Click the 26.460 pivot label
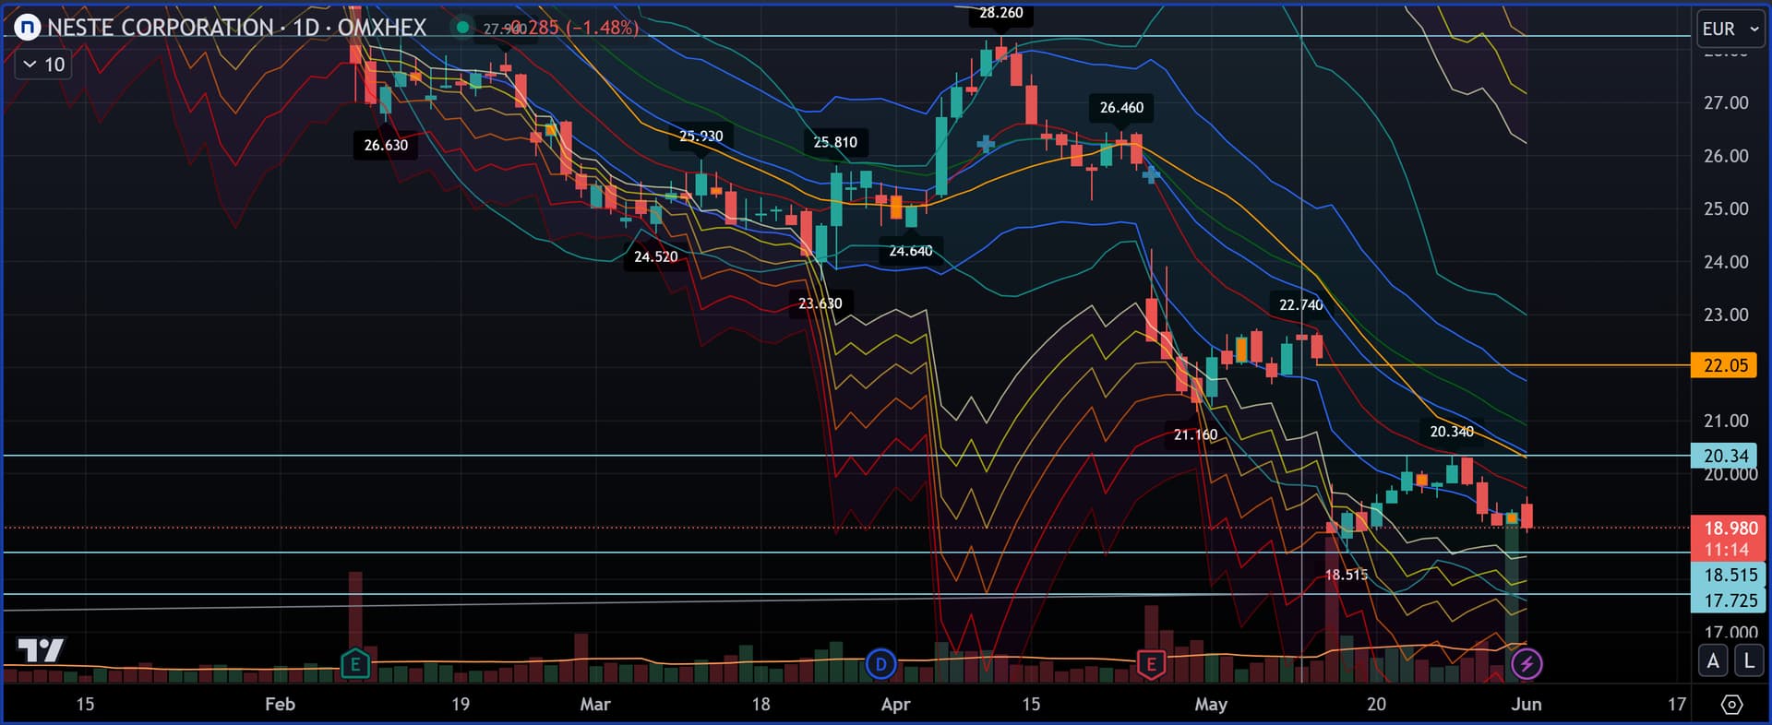This screenshot has height=725, width=1772. tap(1121, 108)
